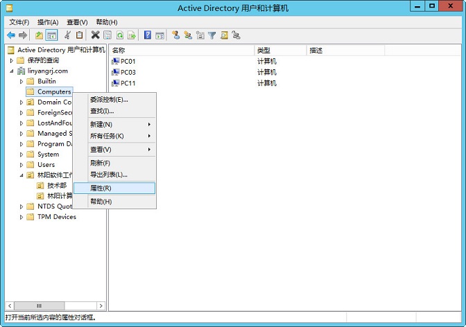Image resolution: width=466 pixels, height=327 pixels.
Task: Open the 所有任务(K) submenu
Action: (x=114, y=136)
